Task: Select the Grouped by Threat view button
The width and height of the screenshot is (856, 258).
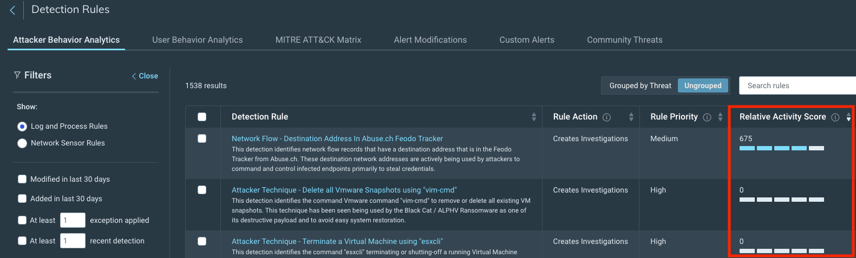Action: [x=640, y=85]
